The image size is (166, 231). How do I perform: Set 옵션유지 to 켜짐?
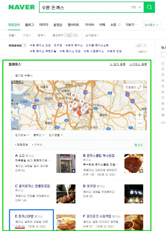[x=75, y=35]
